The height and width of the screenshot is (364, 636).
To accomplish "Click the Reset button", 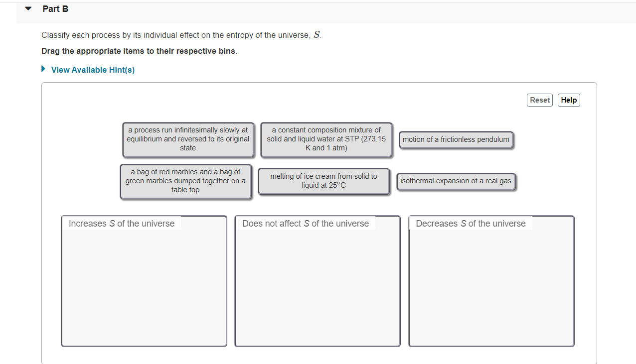I will point(539,100).
